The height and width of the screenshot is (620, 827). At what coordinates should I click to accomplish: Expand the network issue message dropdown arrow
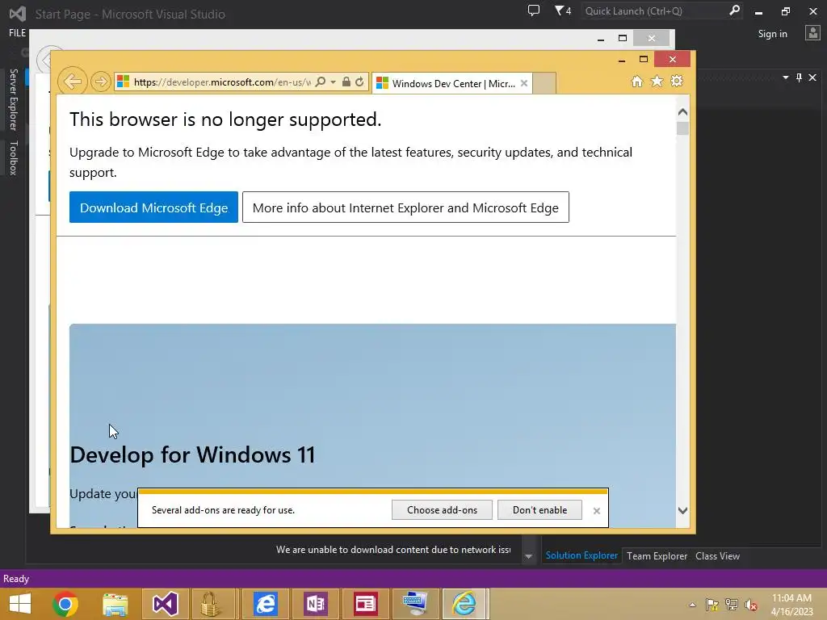528,556
